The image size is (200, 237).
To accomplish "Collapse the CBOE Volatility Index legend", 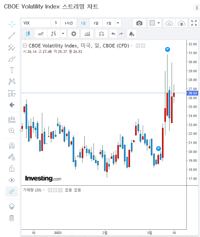I will pyautogui.click(x=25, y=45).
